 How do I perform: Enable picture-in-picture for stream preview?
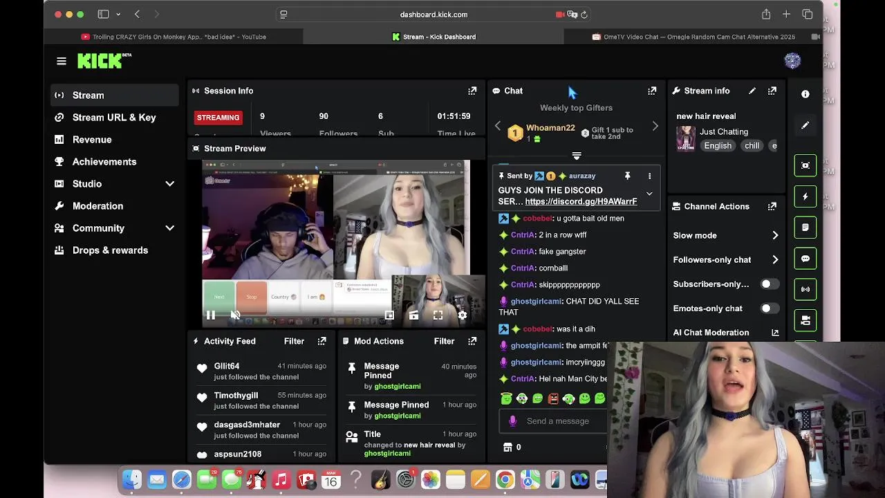coord(389,315)
